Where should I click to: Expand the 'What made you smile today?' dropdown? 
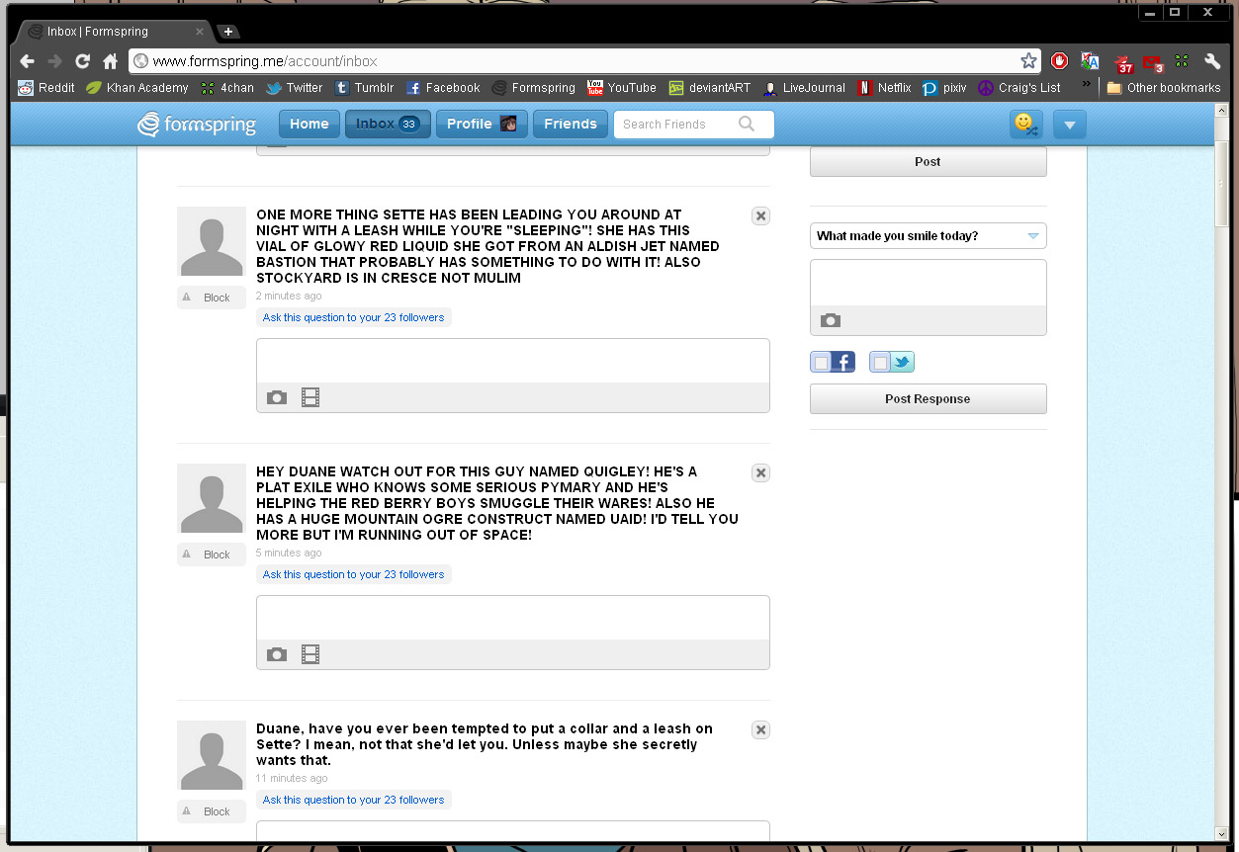pyautogui.click(x=1032, y=236)
